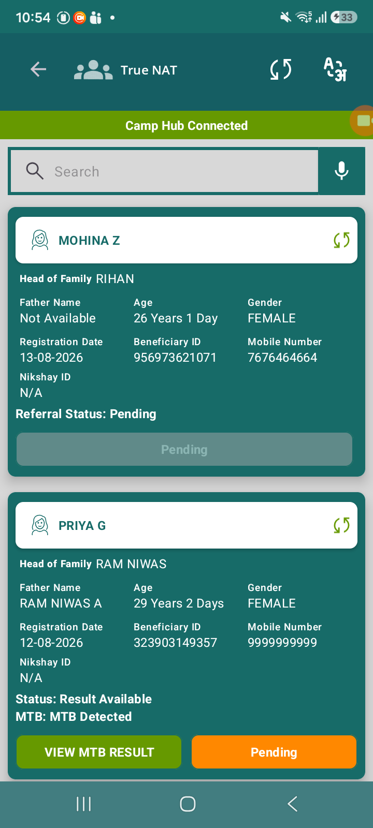
Task: Refresh MOHINA Z beneficiary record
Action: [x=341, y=240]
